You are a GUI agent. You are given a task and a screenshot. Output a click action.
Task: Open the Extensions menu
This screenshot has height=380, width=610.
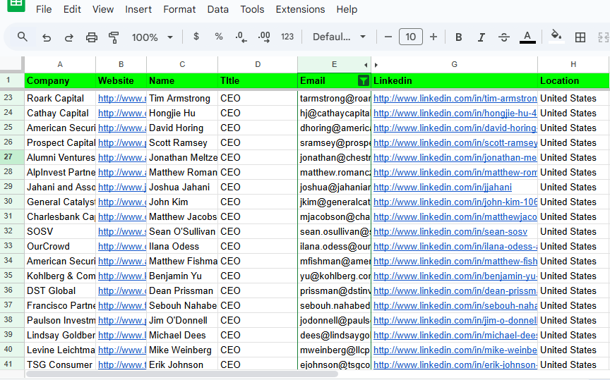pos(300,9)
